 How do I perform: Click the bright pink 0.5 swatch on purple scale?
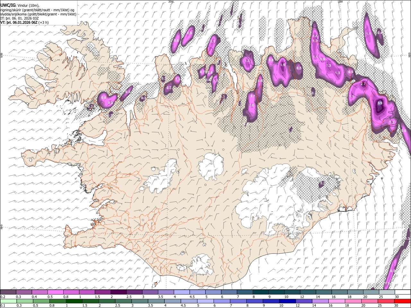pos(56,292)
